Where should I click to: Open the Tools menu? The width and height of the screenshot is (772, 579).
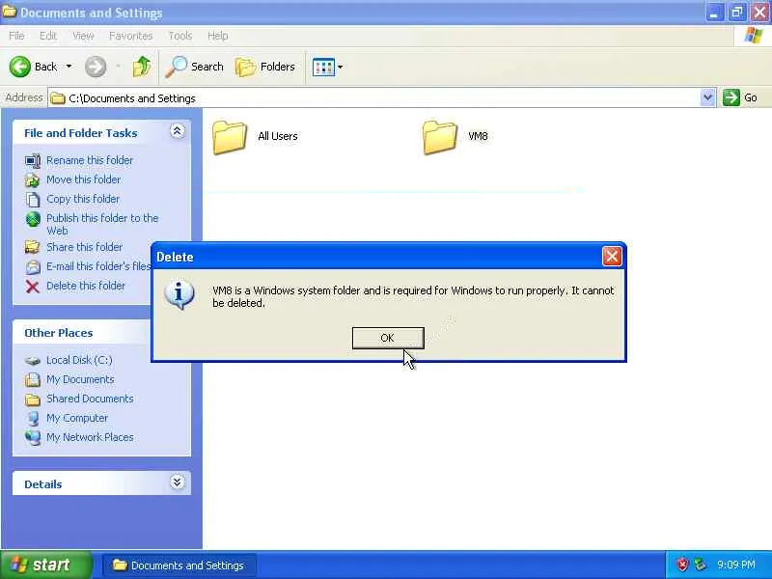(x=180, y=36)
